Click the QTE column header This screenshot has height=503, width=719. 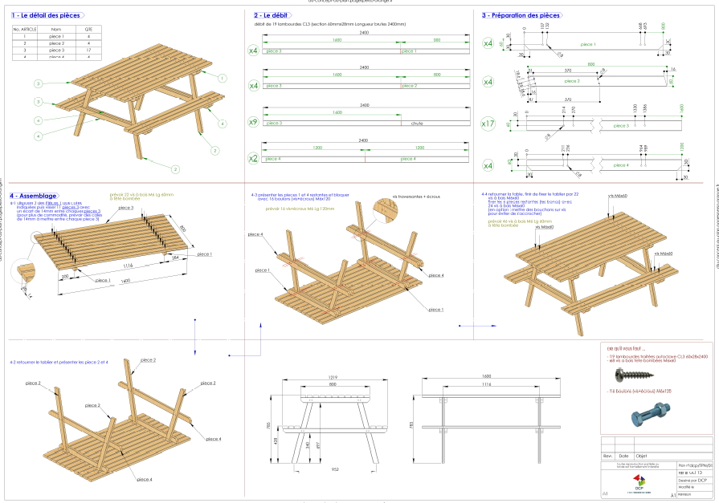[88, 29]
